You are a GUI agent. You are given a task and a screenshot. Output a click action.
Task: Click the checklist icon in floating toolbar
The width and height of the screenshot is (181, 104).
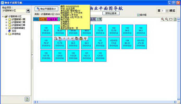(x=73, y=39)
